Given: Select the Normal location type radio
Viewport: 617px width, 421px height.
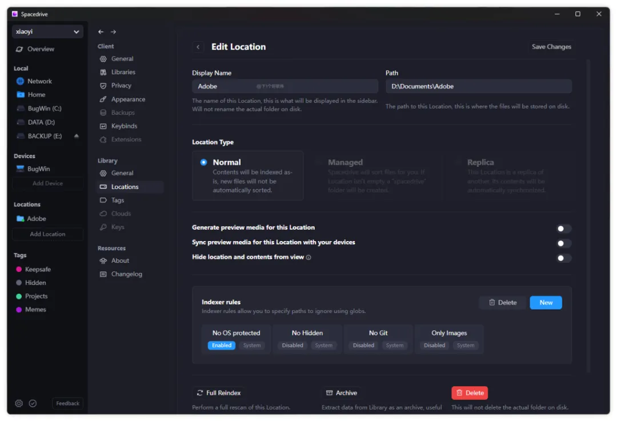Looking at the screenshot, I should (203, 162).
